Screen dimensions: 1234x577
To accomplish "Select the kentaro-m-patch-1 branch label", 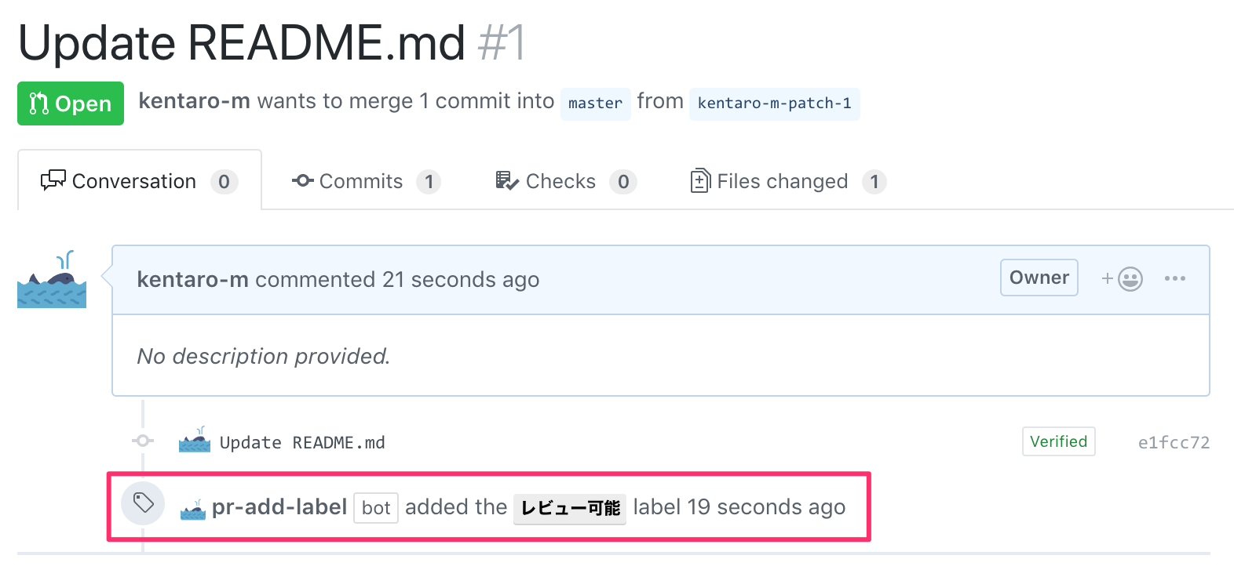I will [x=774, y=103].
